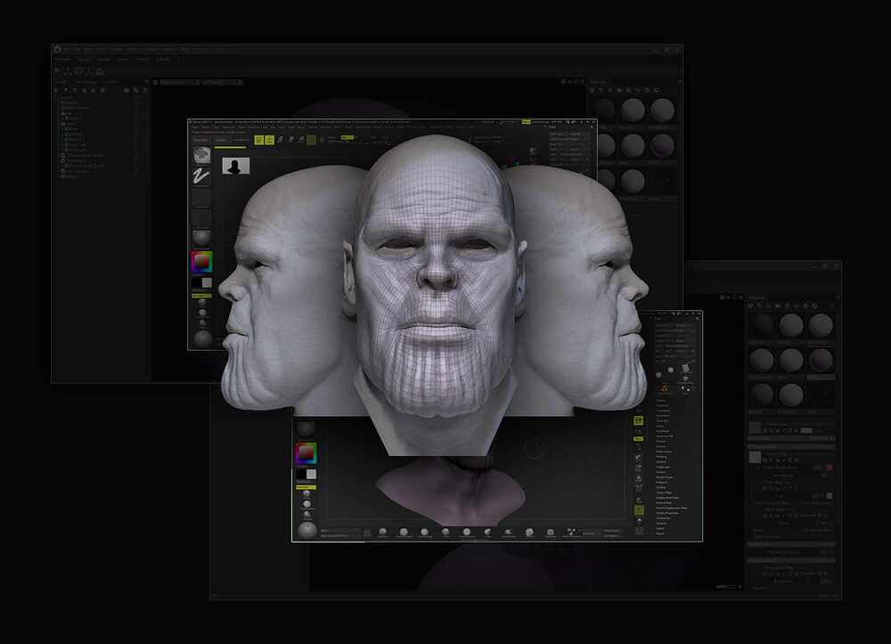Toggle the olive square button on lower ZBrush right shelf
The width and height of the screenshot is (891, 644).
point(639,510)
